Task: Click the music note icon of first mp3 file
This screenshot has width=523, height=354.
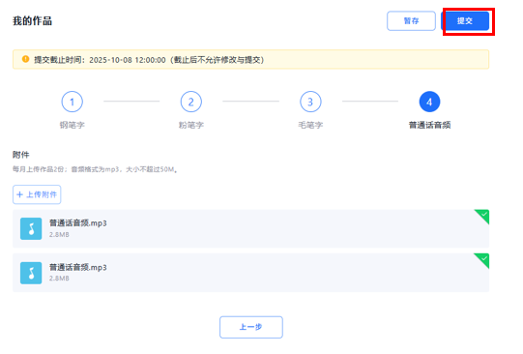Action: click(31, 229)
